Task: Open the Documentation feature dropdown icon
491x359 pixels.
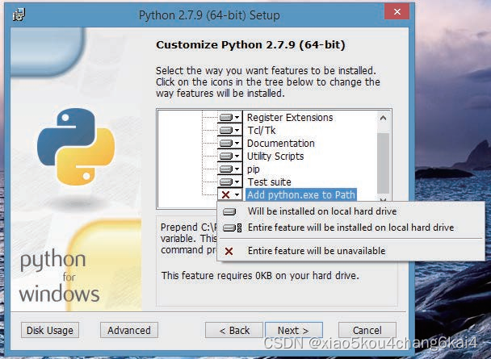Action: click(x=229, y=144)
